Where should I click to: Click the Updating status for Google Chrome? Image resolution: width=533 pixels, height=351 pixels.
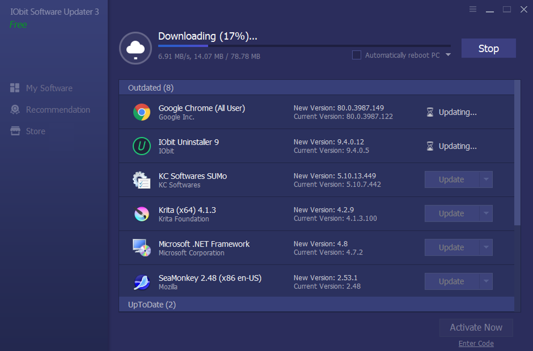(458, 112)
